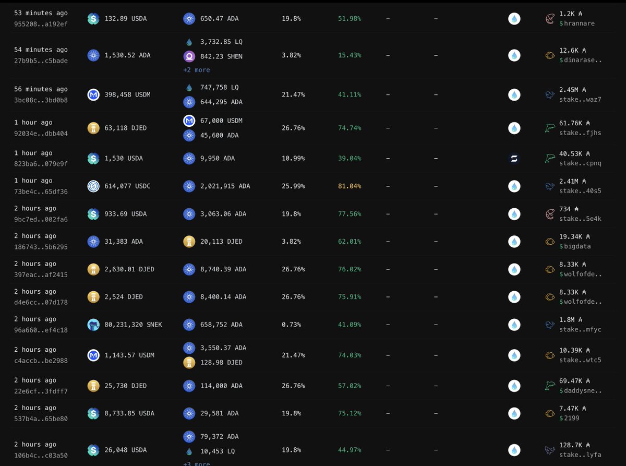Click the 0.73% rate value
Viewport: 626px width, 466px height.
(x=291, y=325)
